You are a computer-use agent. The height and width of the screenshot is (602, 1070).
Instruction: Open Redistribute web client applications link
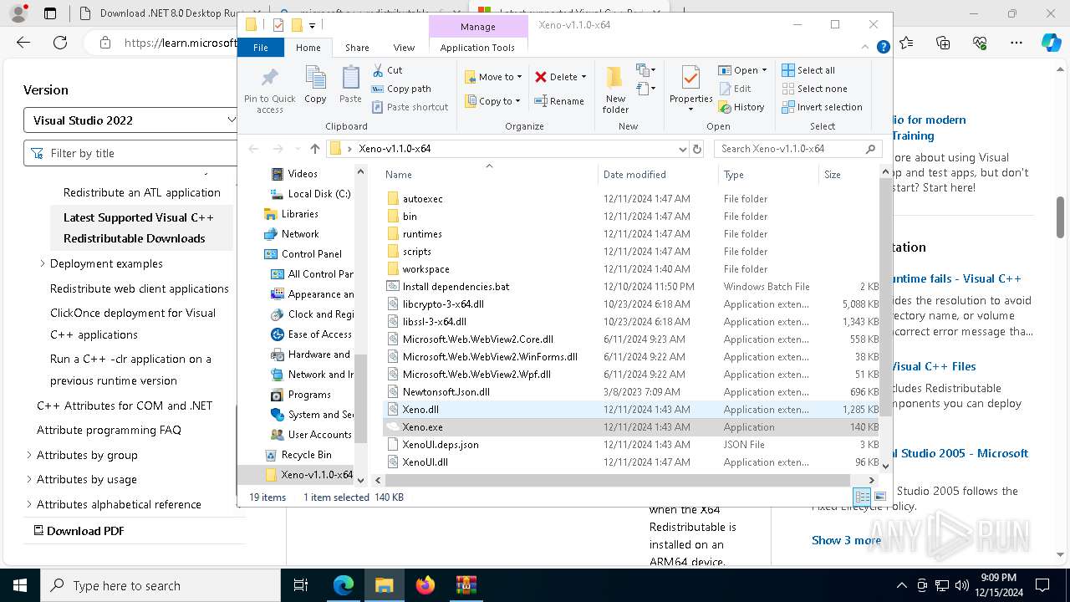(x=140, y=288)
